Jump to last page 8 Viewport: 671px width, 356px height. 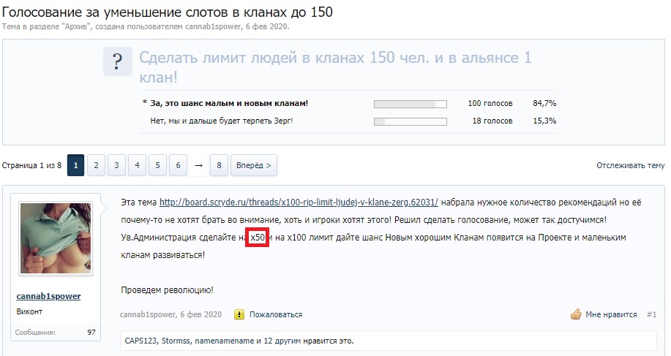point(218,166)
